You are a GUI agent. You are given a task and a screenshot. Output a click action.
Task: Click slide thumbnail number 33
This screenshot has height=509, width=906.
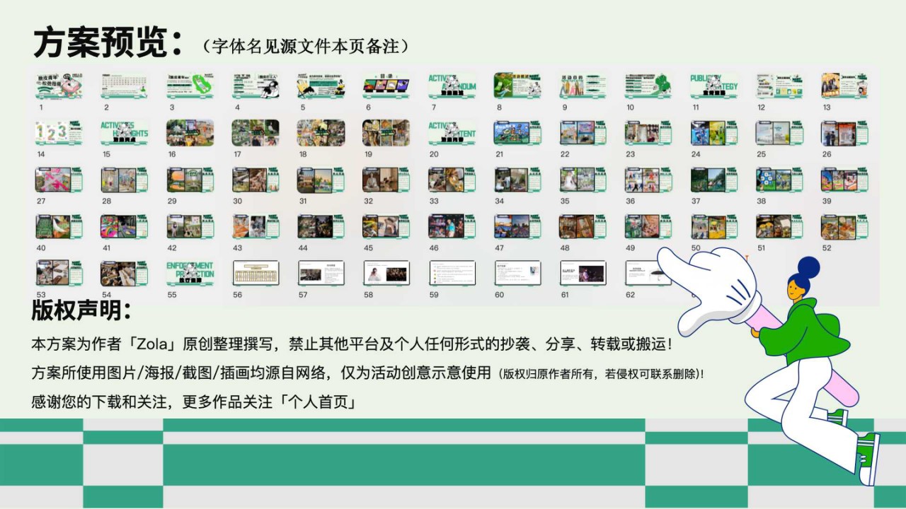pos(452,180)
